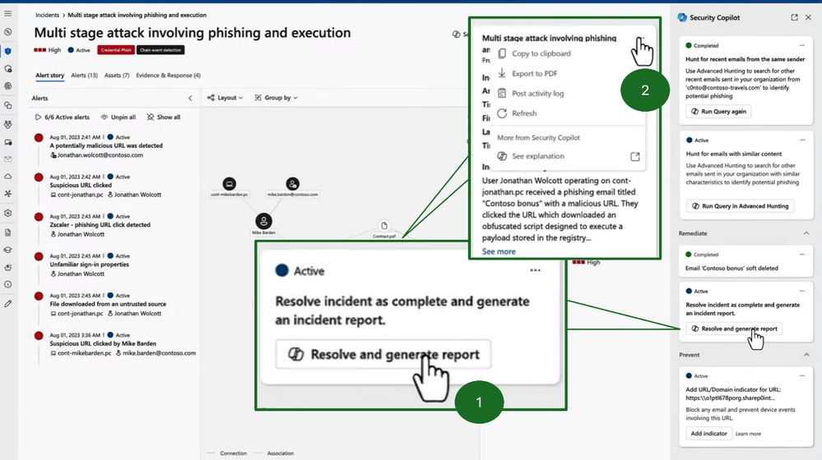Open the info circle sidebar icon
This screenshot has width=822, height=460.
[8, 285]
